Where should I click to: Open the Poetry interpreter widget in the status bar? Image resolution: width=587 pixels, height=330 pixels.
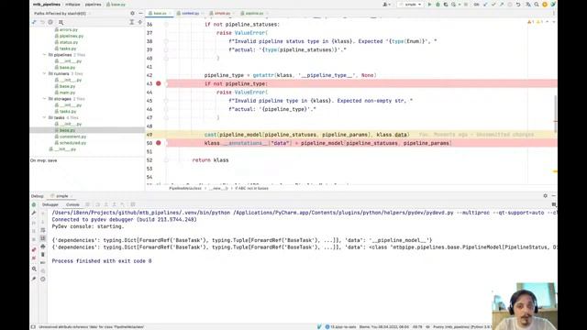462,326
